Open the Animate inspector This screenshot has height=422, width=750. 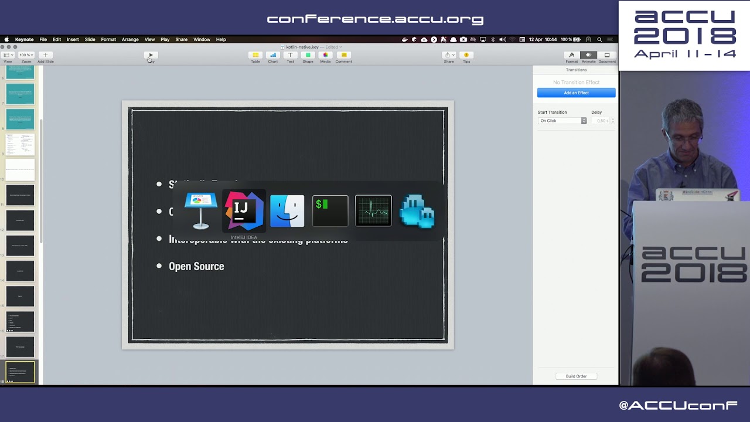click(x=588, y=55)
